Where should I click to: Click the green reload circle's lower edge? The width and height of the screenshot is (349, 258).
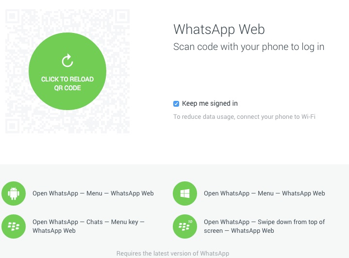pyautogui.click(x=67, y=108)
